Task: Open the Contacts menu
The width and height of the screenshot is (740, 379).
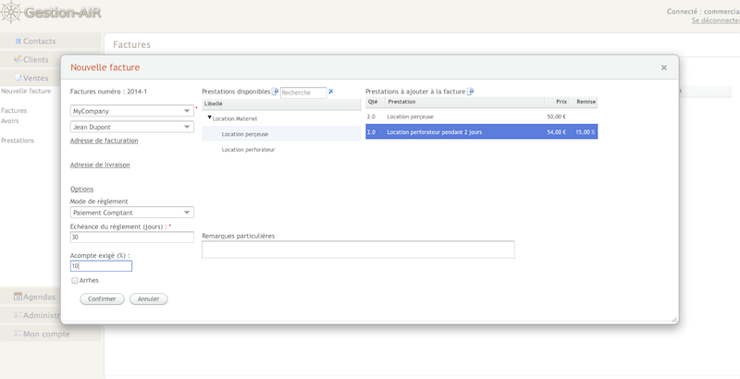Action: pyautogui.click(x=51, y=41)
